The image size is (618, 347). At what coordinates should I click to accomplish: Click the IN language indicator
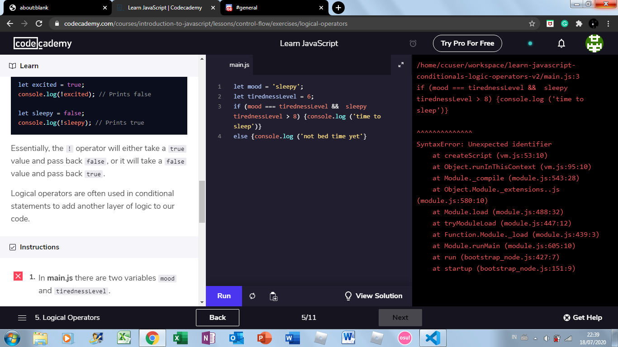pyautogui.click(x=514, y=337)
